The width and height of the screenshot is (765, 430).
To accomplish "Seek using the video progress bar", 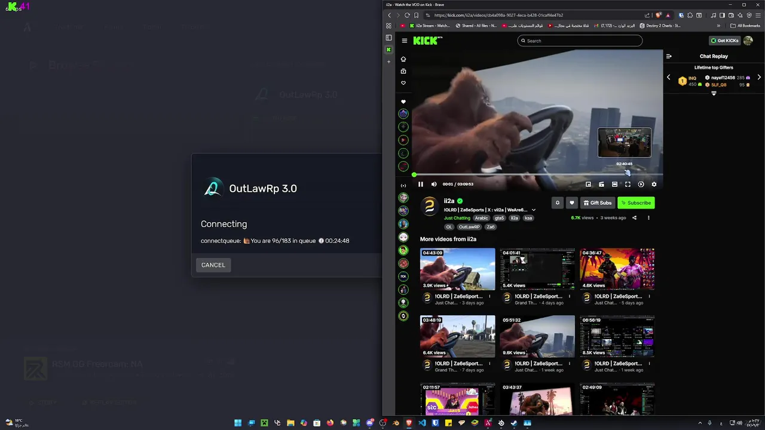I will [537, 175].
